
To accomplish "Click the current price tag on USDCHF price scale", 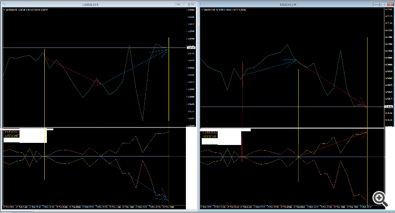I will [x=389, y=106].
